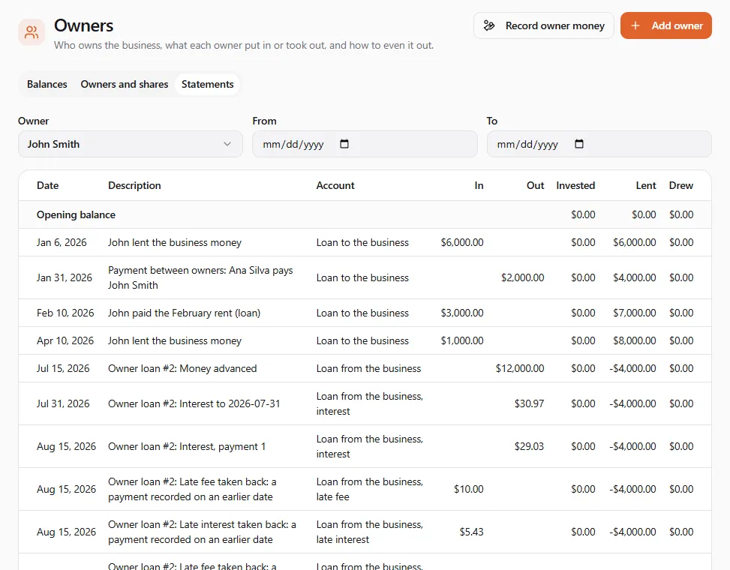The image size is (730, 570).
Task: Click 'John paid the February rent (loan)'
Action: pos(184,313)
